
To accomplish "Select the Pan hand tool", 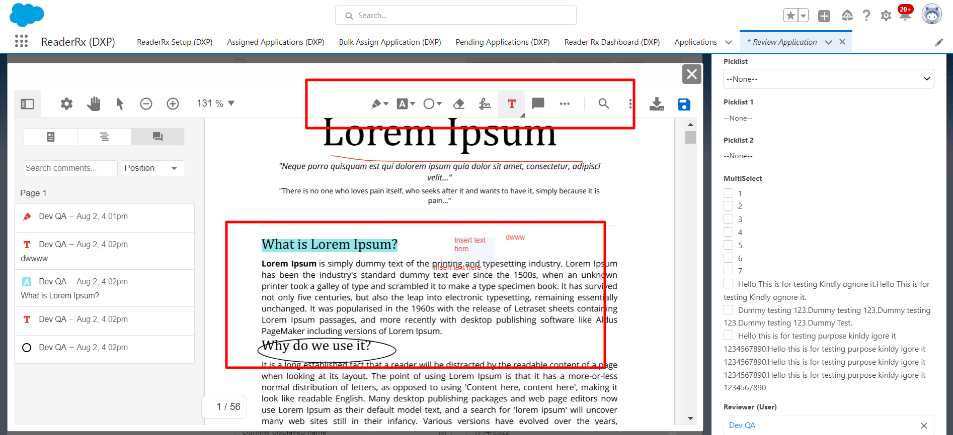I will click(x=94, y=104).
